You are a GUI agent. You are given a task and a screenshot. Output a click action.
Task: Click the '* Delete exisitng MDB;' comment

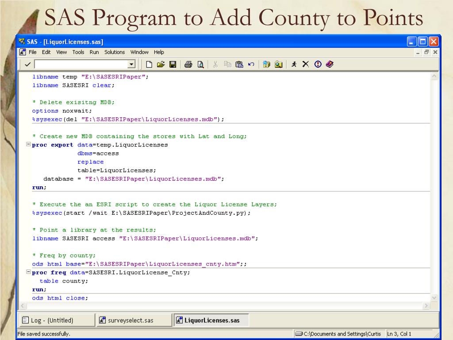pos(73,102)
